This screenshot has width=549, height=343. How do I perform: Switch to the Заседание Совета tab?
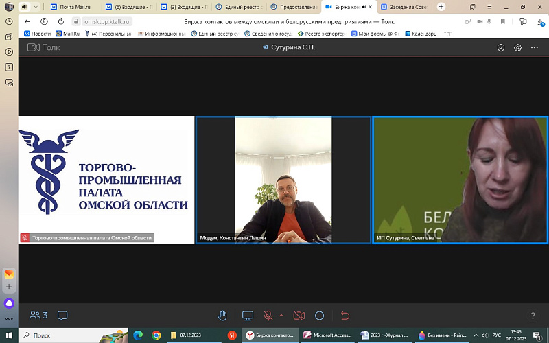404,7
